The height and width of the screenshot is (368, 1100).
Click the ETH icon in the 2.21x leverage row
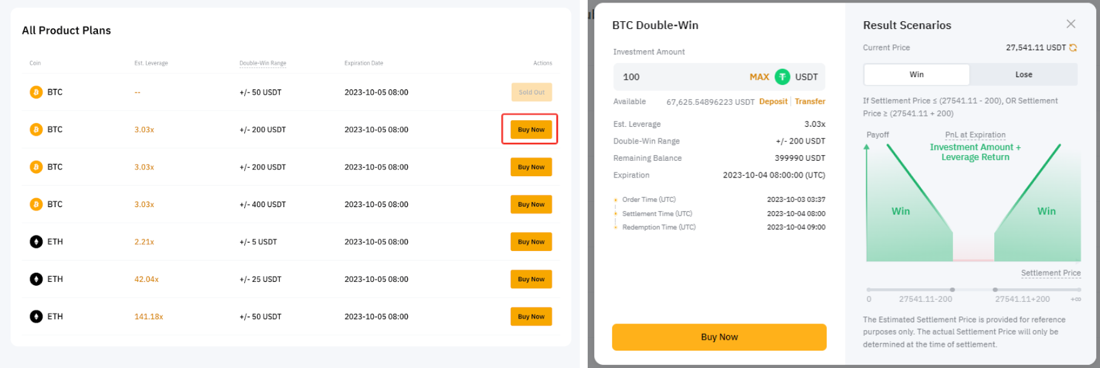[x=36, y=242]
